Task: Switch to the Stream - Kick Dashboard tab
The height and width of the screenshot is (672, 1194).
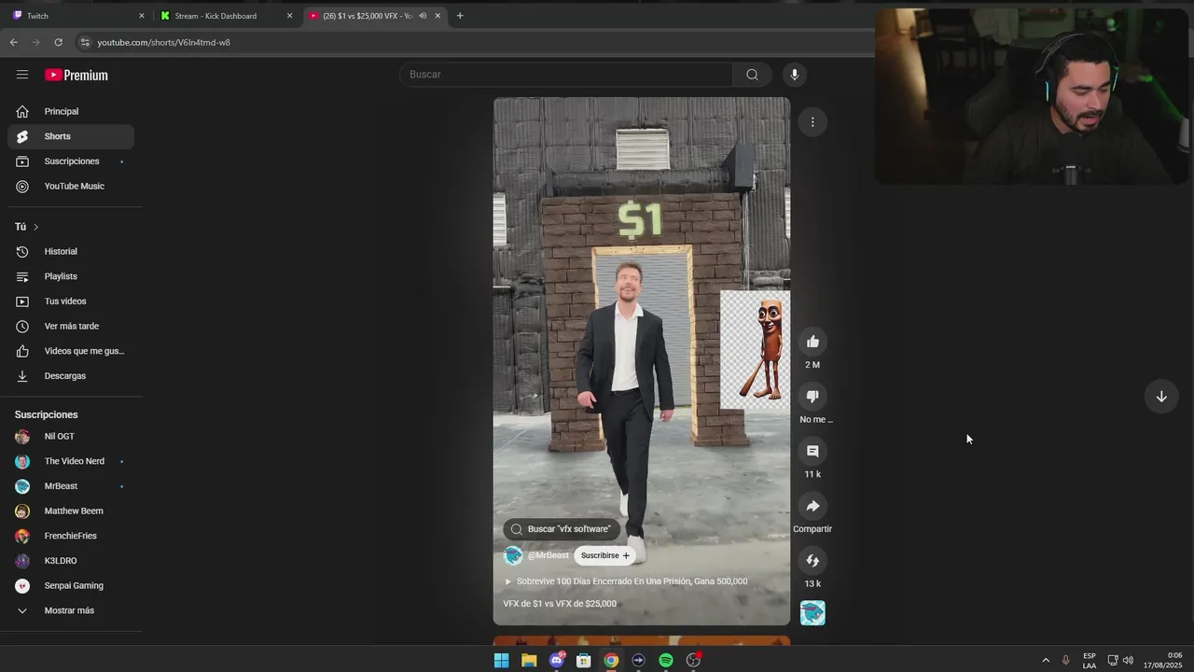Action: tap(227, 16)
